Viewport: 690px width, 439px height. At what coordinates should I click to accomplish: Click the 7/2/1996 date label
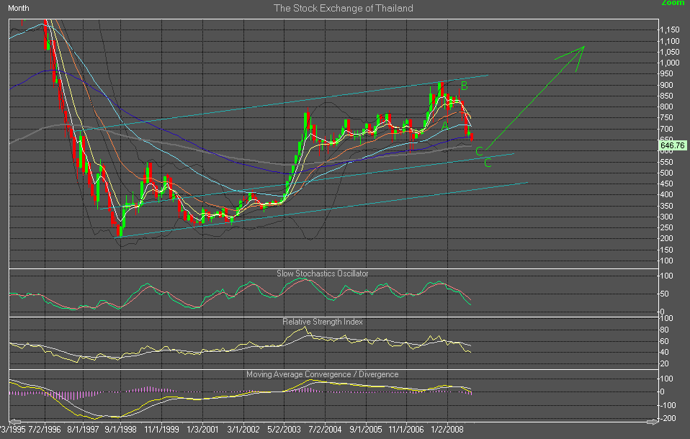pyautogui.click(x=45, y=430)
